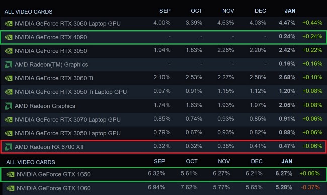Click GTX 1650 September value 6.32%
This screenshot has width=327, height=195.
click(156, 173)
